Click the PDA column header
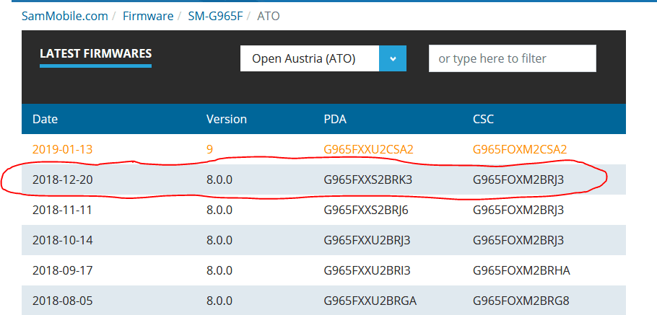Screen dimensions: 657x315 335,119
